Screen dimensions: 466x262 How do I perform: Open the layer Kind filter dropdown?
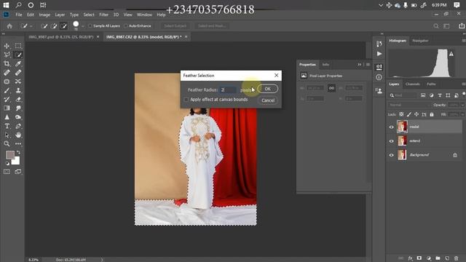403,95
